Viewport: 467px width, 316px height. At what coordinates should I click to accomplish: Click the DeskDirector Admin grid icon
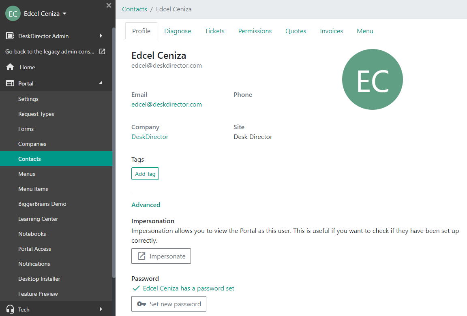pos(10,36)
